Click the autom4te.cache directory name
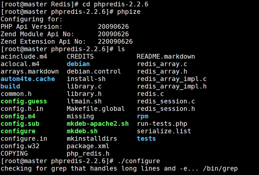The height and width of the screenshot is (175, 259). point(28,79)
